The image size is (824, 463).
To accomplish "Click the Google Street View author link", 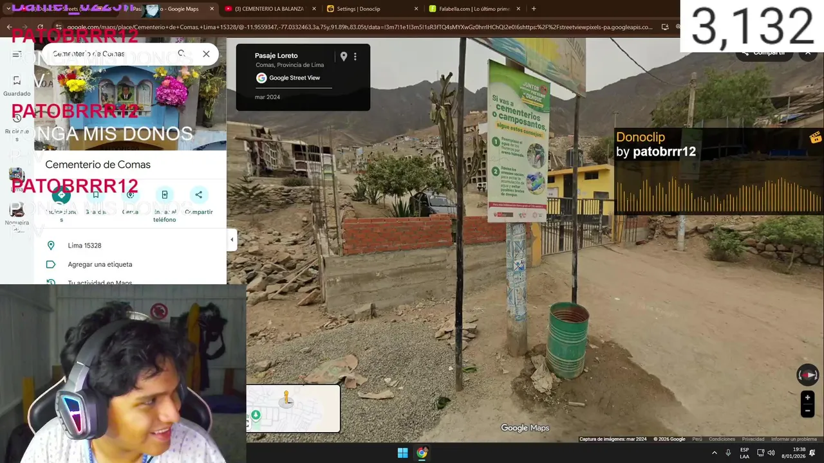I will click(294, 78).
